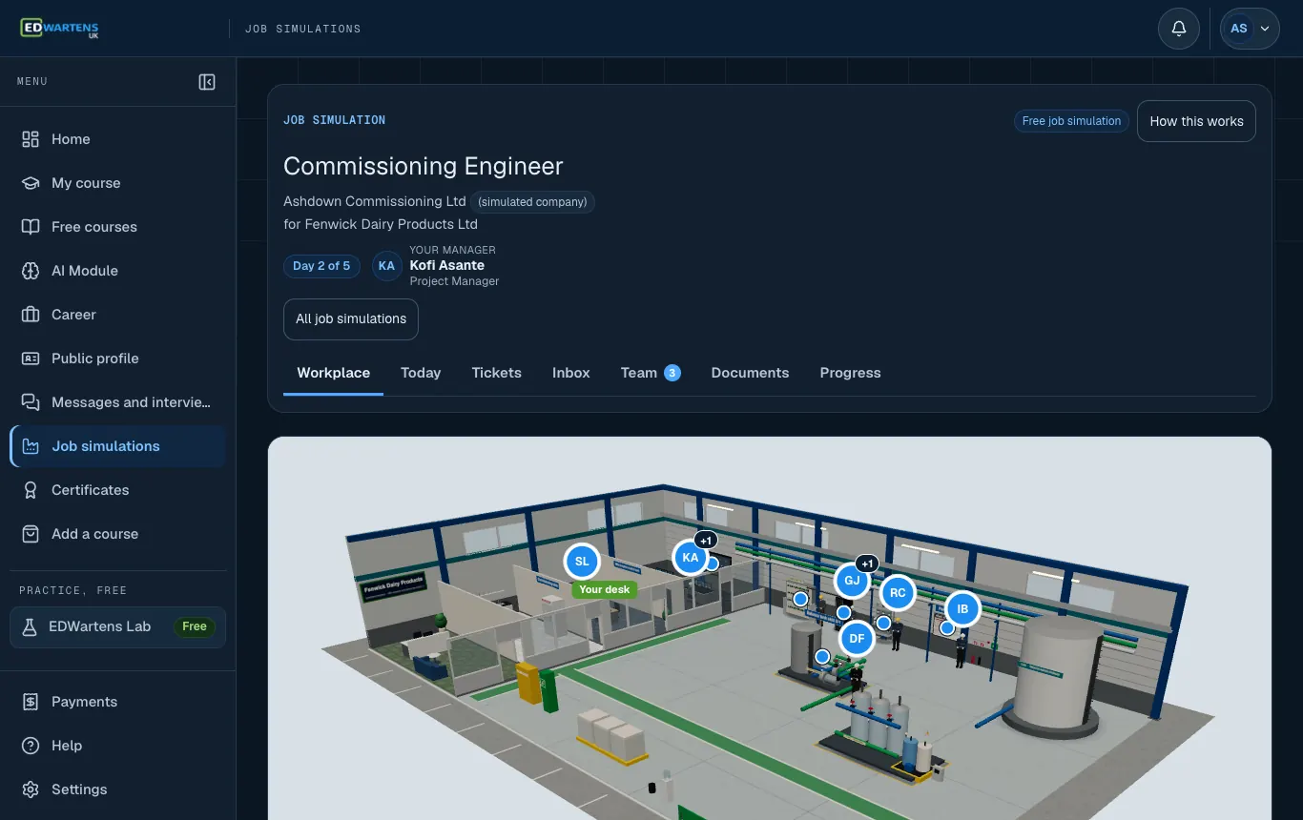Click the How this works button
1303x820 pixels.
point(1196,121)
